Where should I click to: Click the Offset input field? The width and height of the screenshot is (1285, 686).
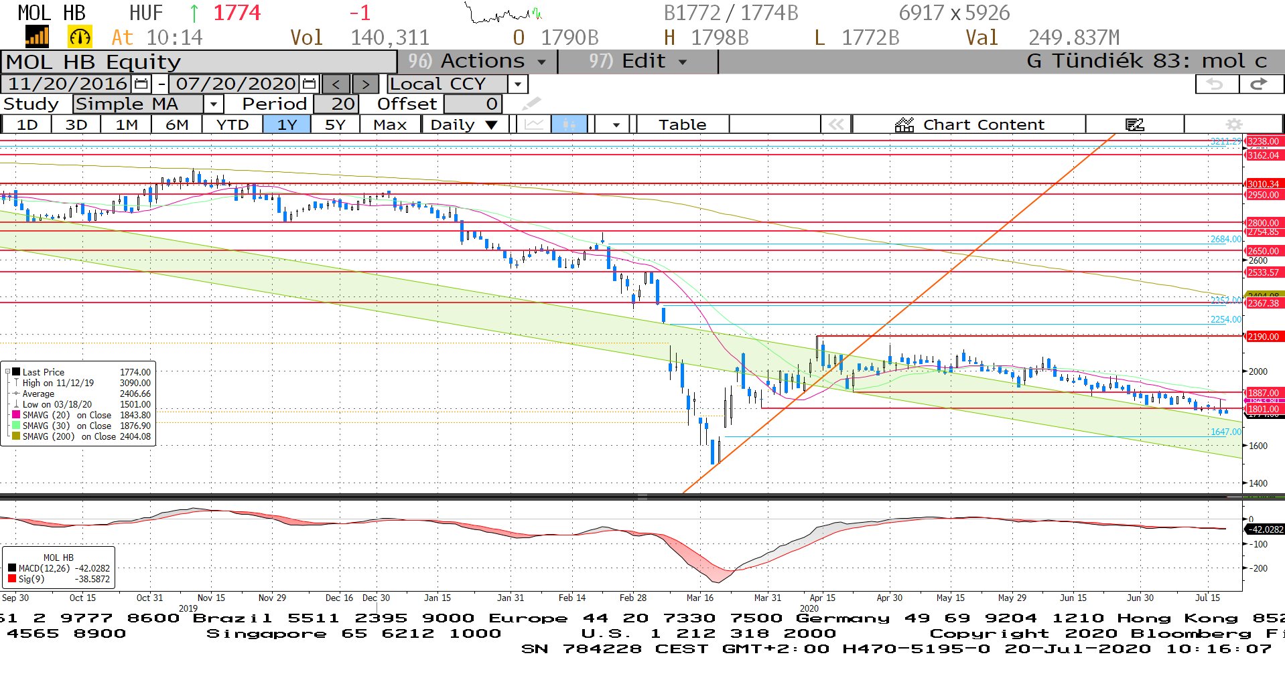point(472,104)
